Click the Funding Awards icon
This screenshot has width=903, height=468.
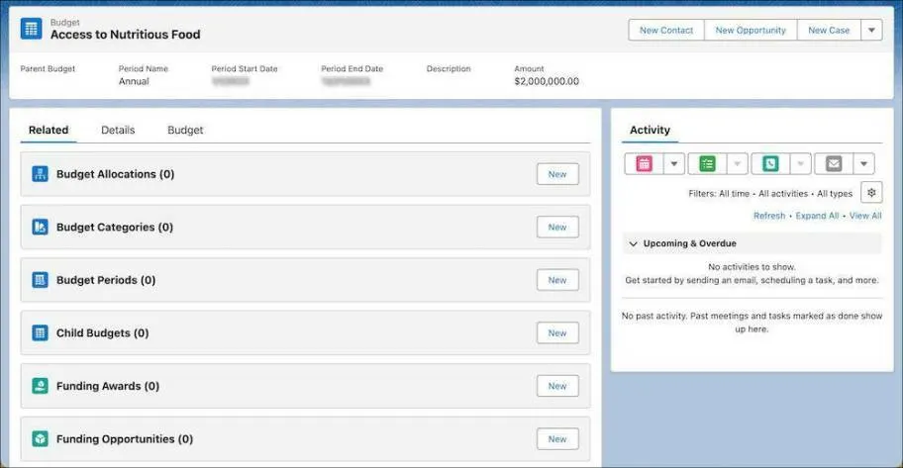pyautogui.click(x=40, y=386)
